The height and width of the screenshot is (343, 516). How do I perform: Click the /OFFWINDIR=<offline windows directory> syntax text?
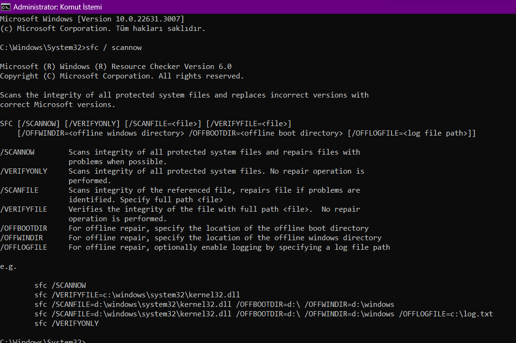(x=101, y=133)
